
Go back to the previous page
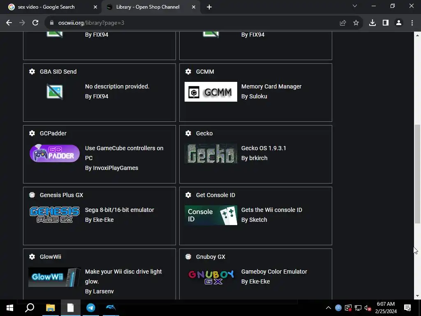(x=9, y=23)
